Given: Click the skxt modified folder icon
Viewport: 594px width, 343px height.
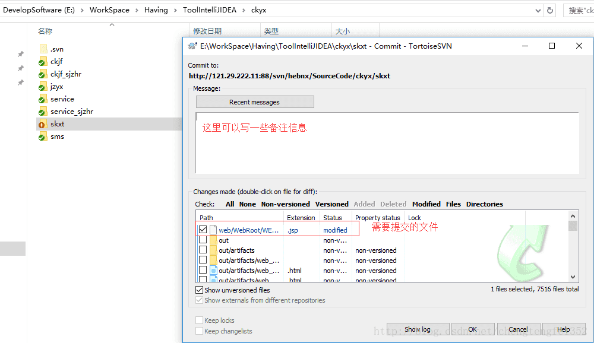Looking at the screenshot, I should pos(42,124).
